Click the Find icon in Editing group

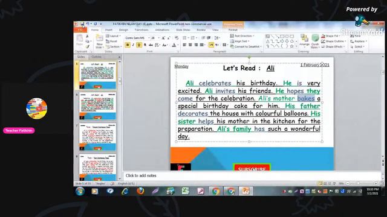(356, 36)
